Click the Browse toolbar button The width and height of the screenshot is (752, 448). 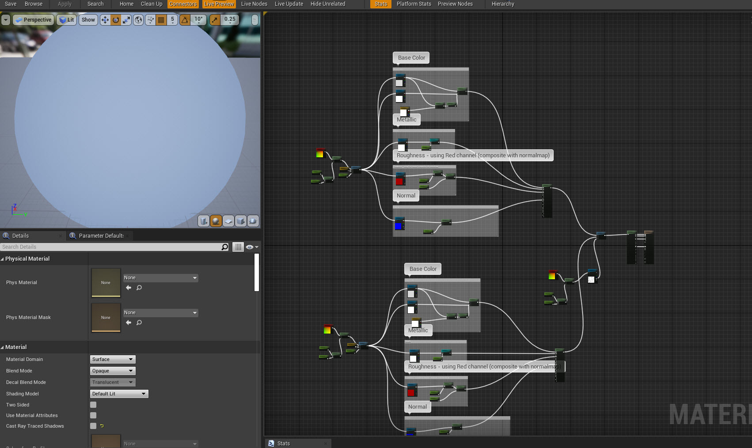(x=34, y=4)
